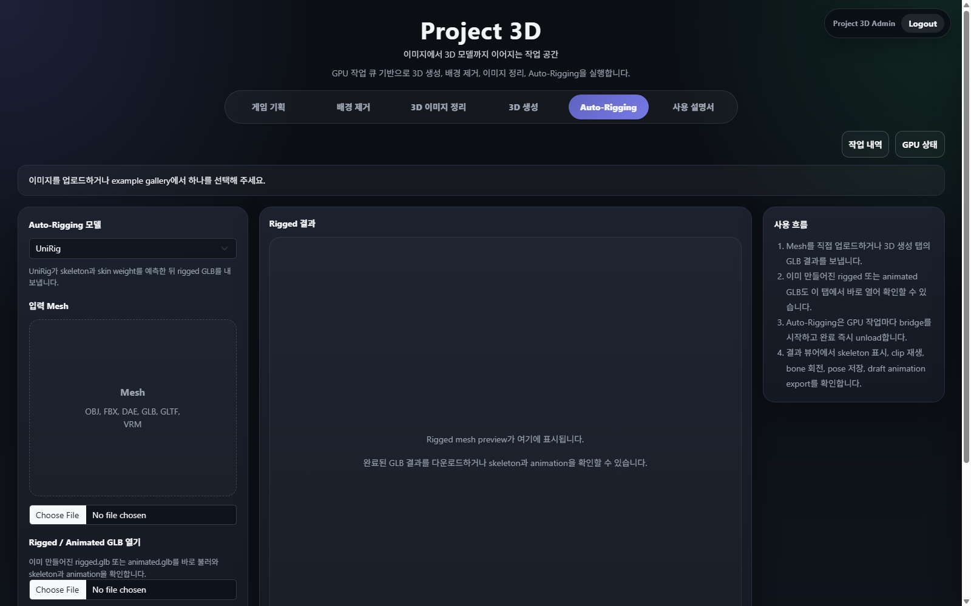This screenshot has width=971, height=606.
Task: Click the Project 3D Admin label
Action: (864, 24)
